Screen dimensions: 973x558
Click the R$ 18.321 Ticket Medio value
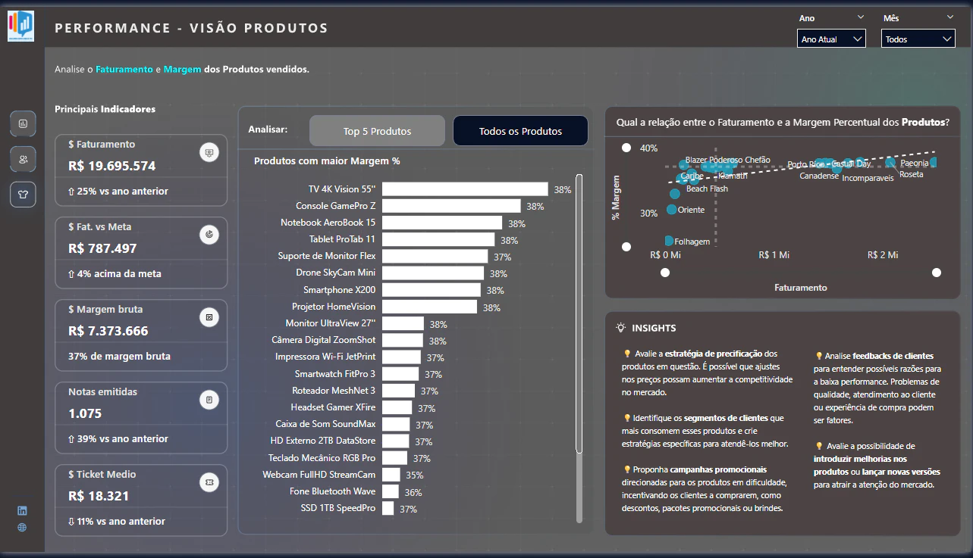[99, 496]
